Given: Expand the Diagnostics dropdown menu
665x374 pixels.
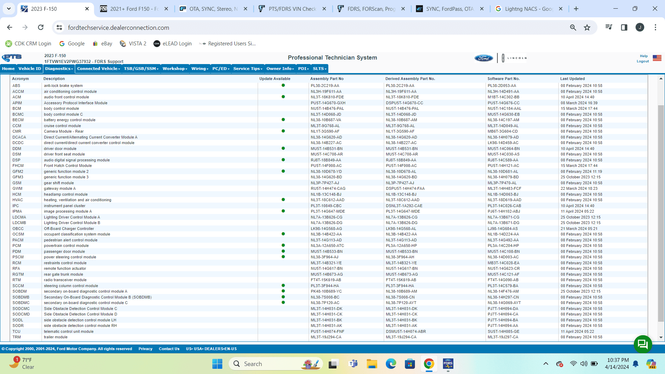Looking at the screenshot, I should (x=59, y=69).
